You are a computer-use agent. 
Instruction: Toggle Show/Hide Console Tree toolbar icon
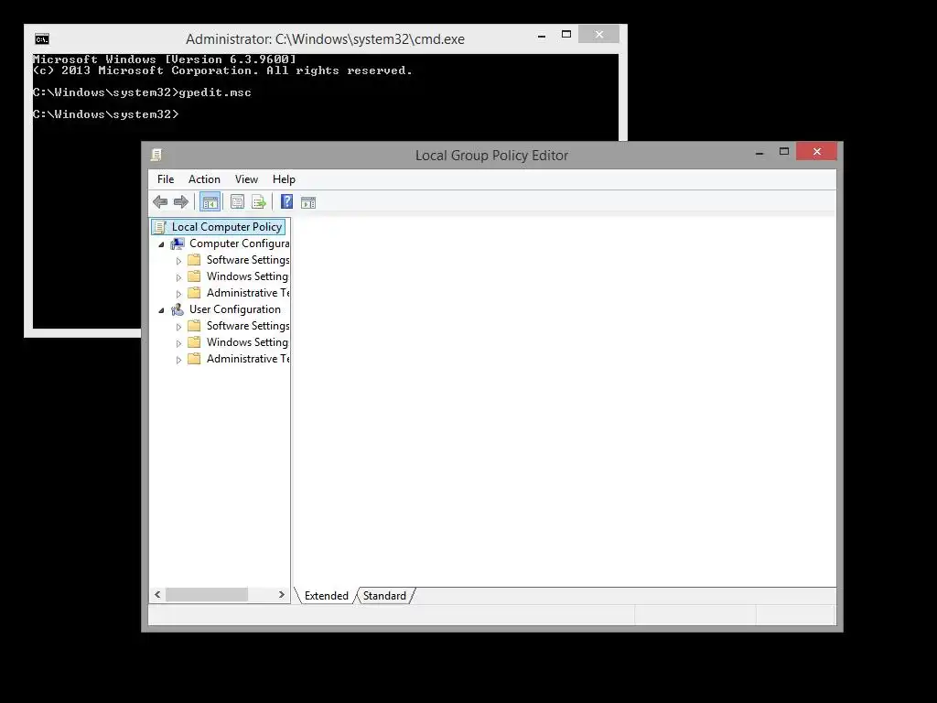click(x=210, y=202)
